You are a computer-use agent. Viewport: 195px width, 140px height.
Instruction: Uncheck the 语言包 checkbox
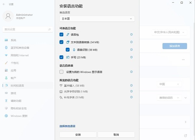[61, 35]
